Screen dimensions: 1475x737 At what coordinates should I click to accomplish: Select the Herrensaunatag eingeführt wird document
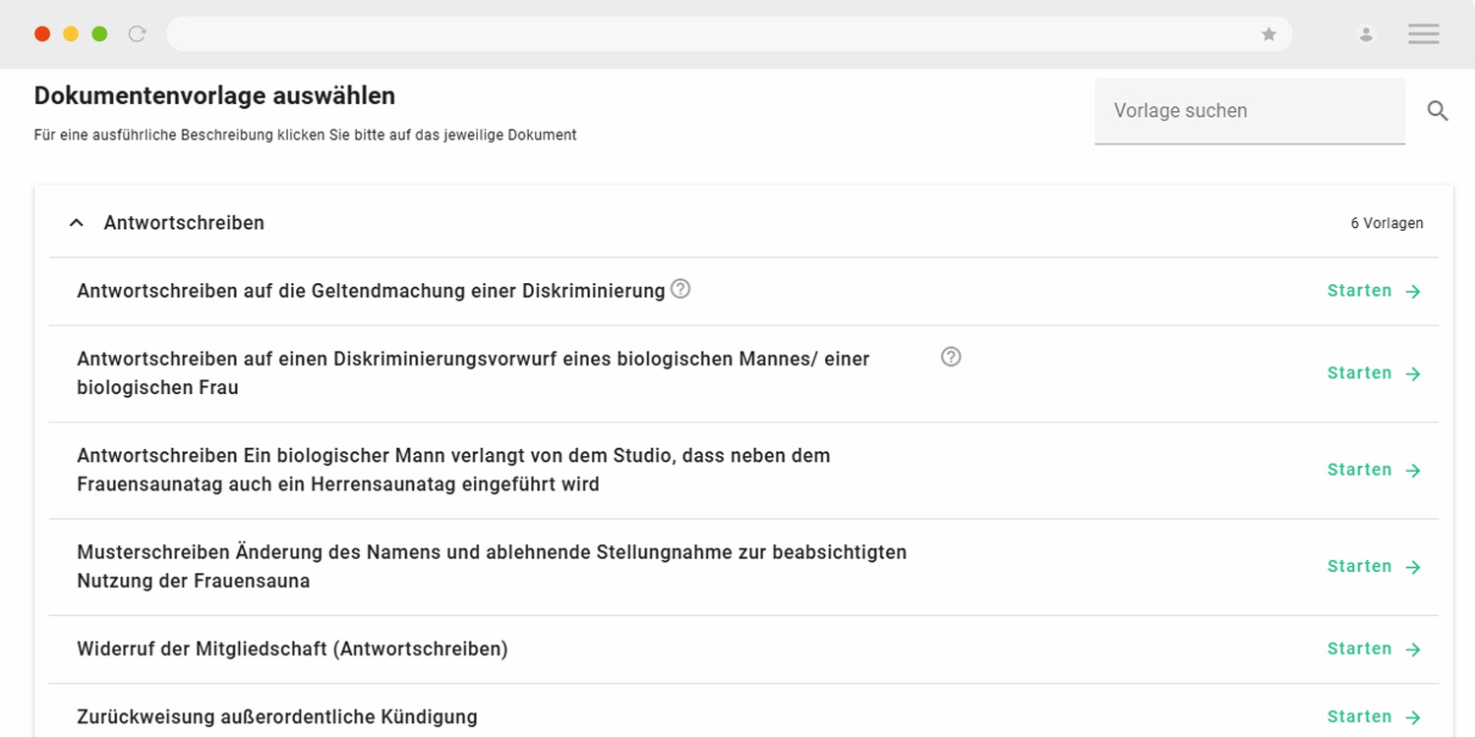point(453,470)
